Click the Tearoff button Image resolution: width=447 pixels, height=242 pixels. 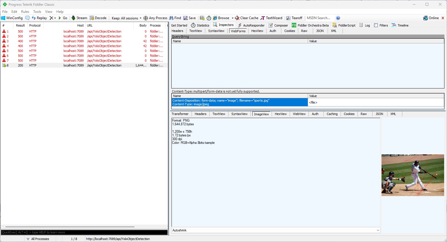point(294,18)
